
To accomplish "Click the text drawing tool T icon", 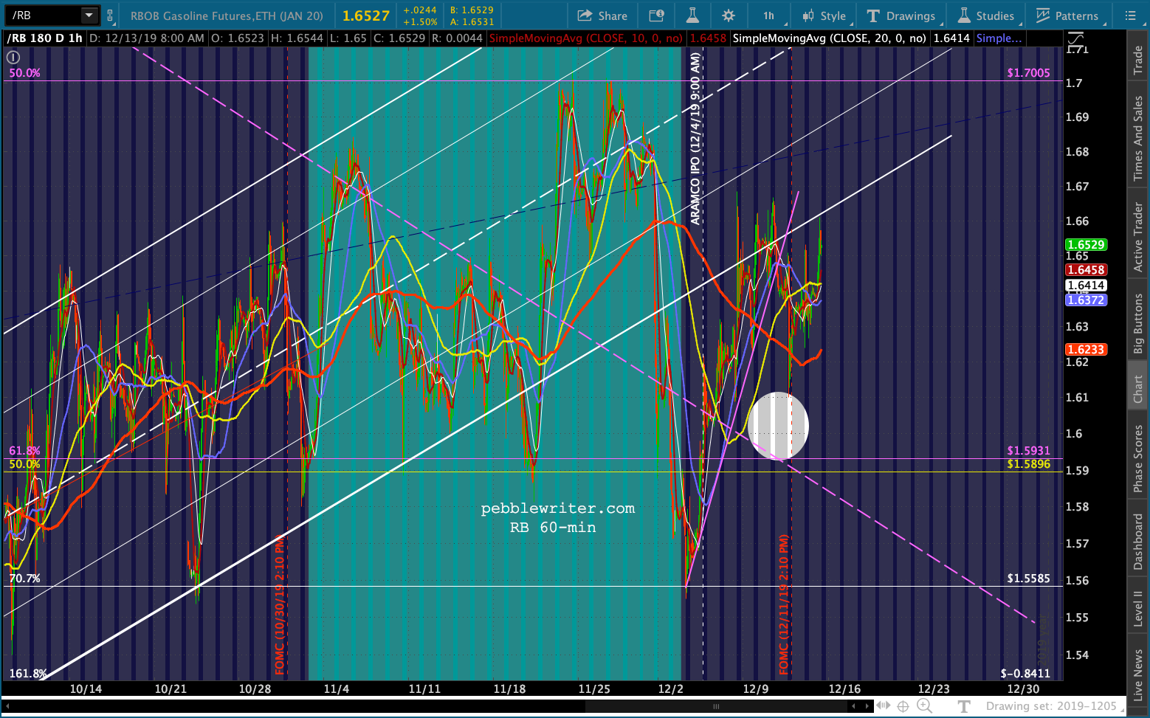I will coord(963,706).
